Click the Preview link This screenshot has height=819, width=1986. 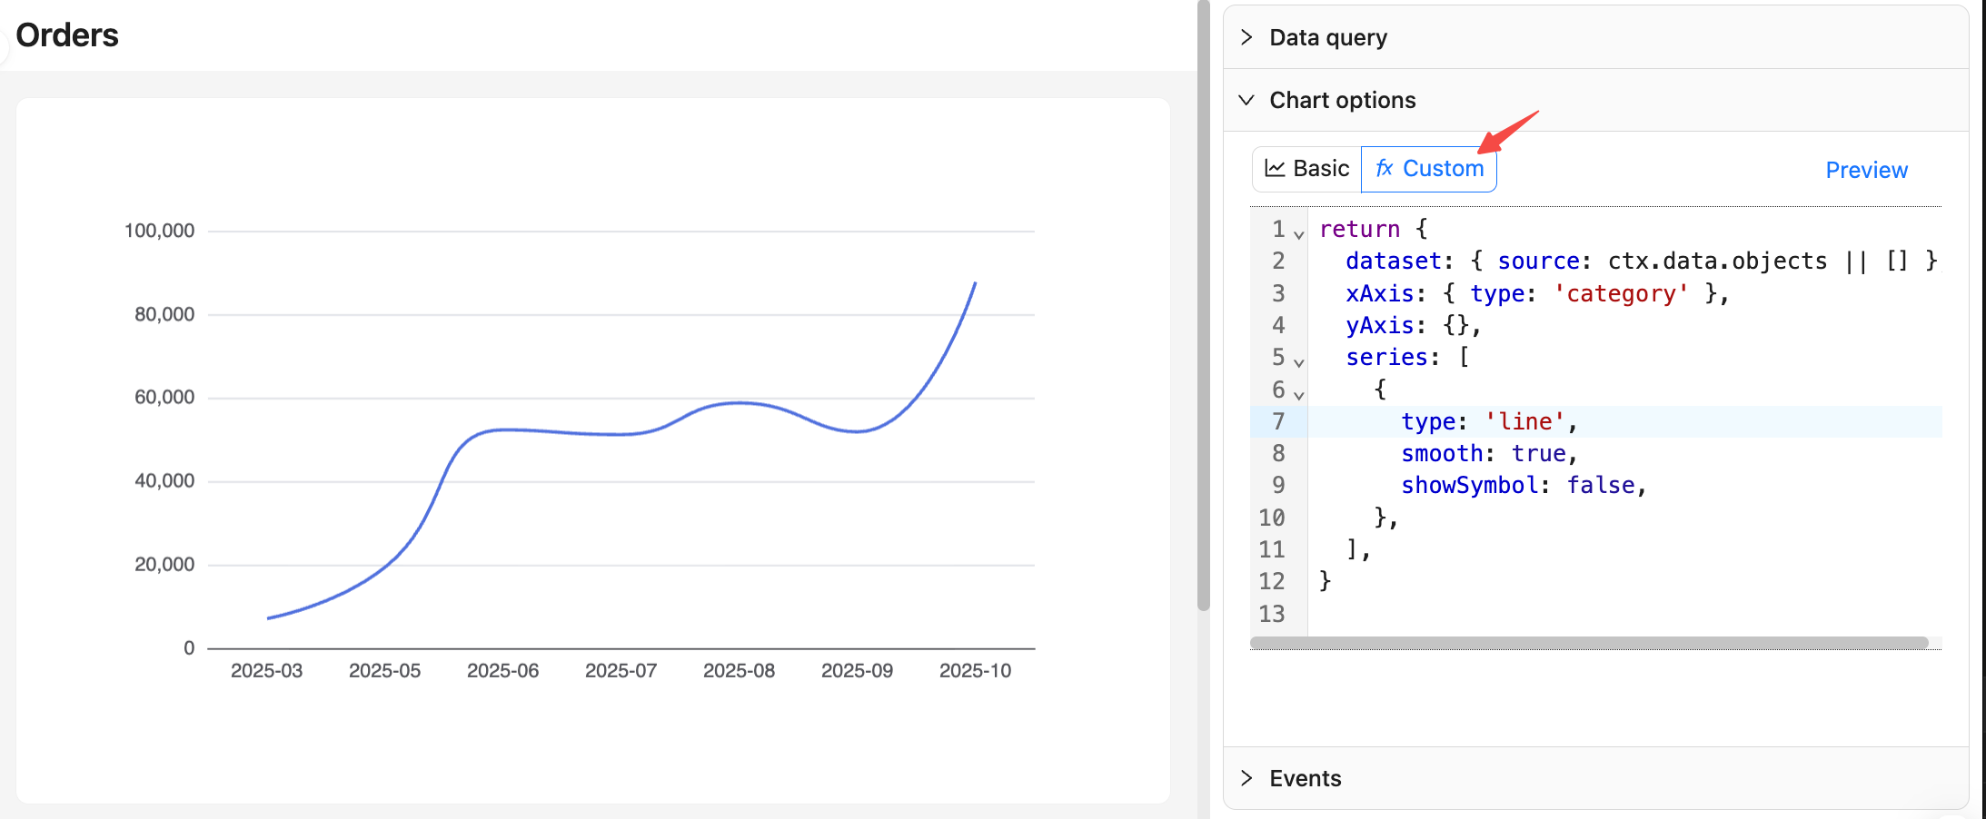[x=1866, y=170]
